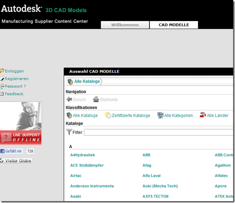235x203 pixels.
Task: Open the Visitor Globe button
Action: point(16,161)
